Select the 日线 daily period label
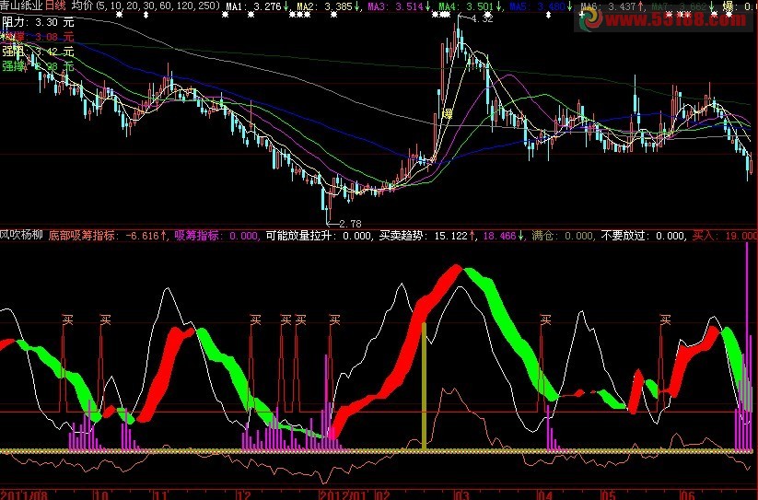This screenshot has width=758, height=500. point(55,6)
